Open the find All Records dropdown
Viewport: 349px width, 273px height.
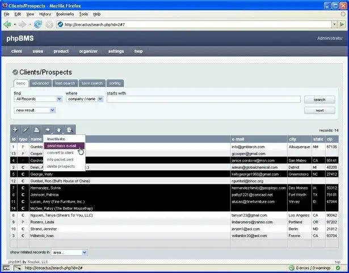(x=38, y=99)
